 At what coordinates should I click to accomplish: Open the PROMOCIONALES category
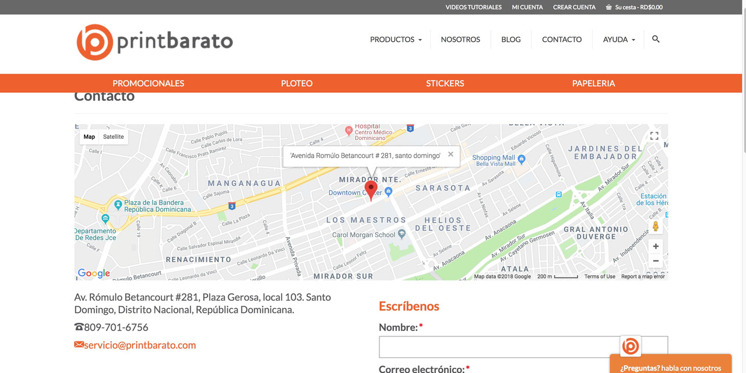(x=148, y=83)
